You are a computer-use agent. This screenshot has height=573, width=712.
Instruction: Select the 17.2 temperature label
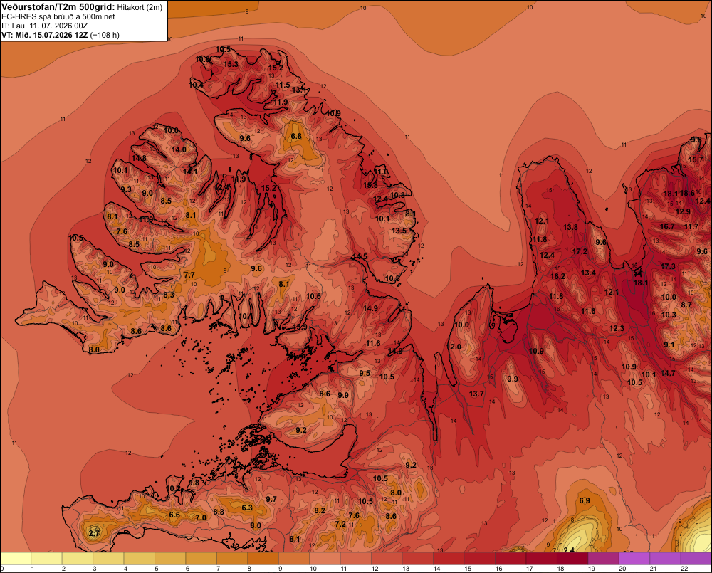point(580,251)
